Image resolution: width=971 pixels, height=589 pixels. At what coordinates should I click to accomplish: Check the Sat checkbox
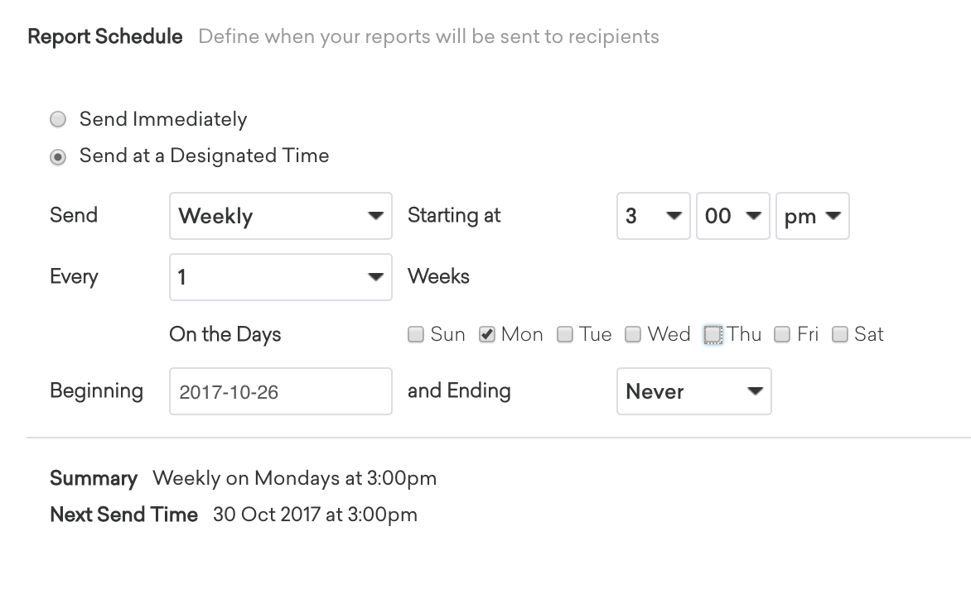(840, 335)
